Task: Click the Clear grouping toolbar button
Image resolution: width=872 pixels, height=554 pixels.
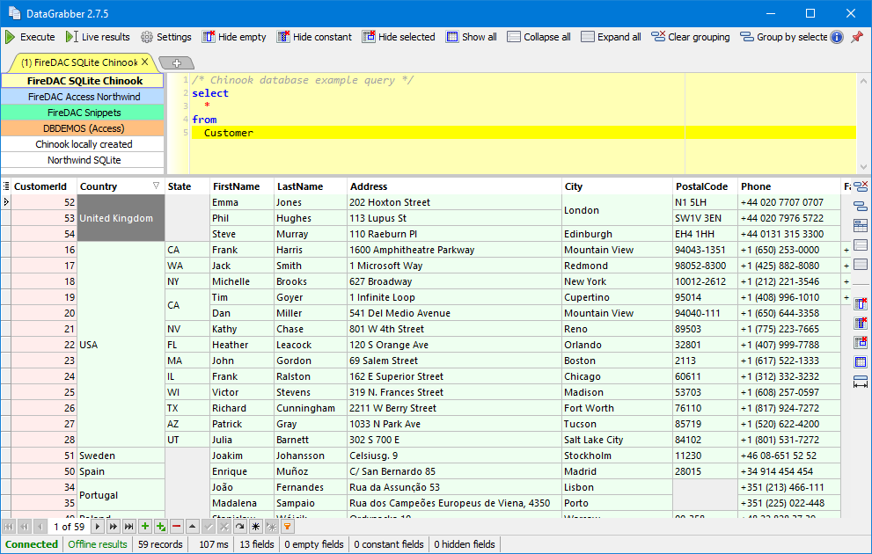Action: (x=691, y=37)
